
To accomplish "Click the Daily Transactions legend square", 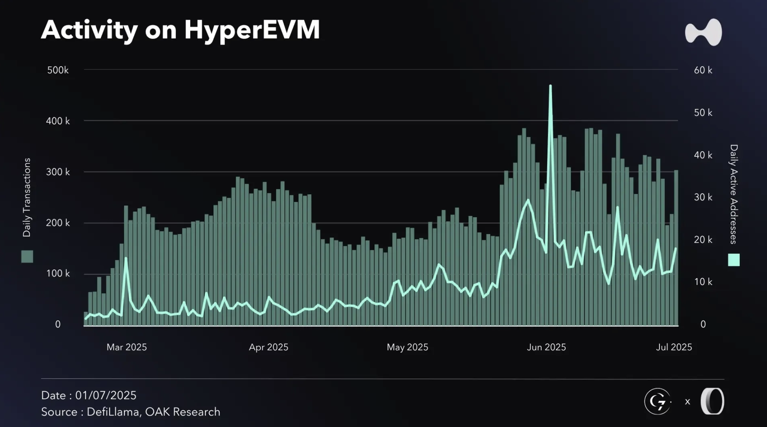I will click(x=27, y=256).
